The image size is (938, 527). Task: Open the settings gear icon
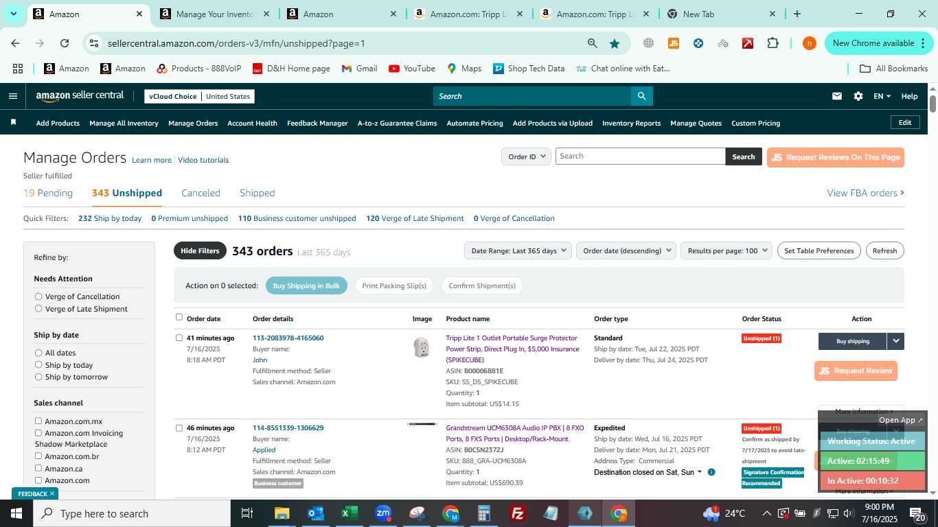[858, 96]
